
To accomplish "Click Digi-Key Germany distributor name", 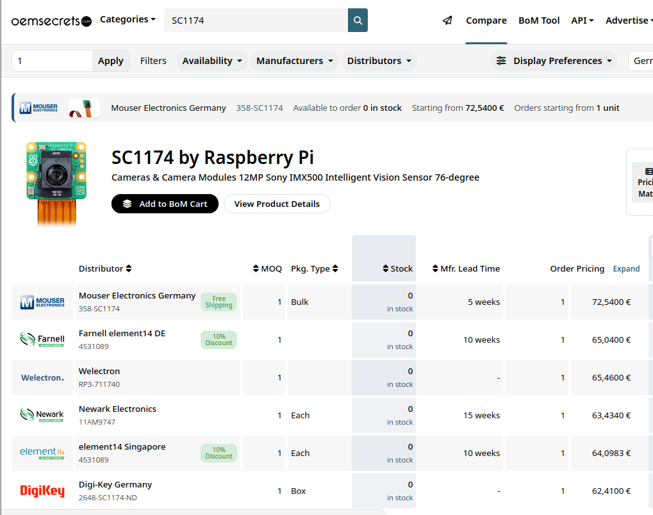I will (x=115, y=485).
